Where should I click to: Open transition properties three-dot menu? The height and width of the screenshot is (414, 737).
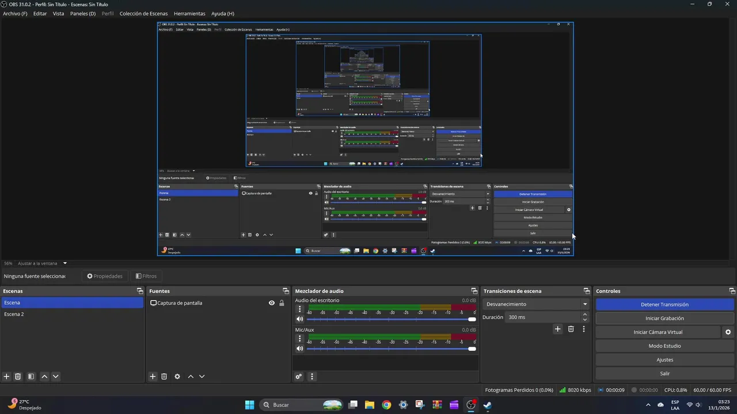click(584, 329)
